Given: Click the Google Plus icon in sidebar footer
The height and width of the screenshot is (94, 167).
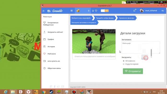Looking at the screenshot, I should [51, 87].
